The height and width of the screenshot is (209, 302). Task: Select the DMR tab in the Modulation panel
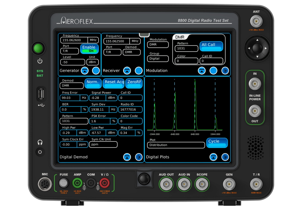tap(180, 37)
